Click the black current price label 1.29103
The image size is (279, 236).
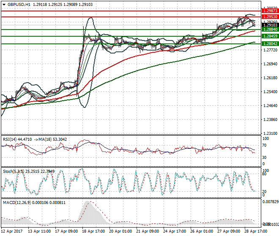coord(270,25)
